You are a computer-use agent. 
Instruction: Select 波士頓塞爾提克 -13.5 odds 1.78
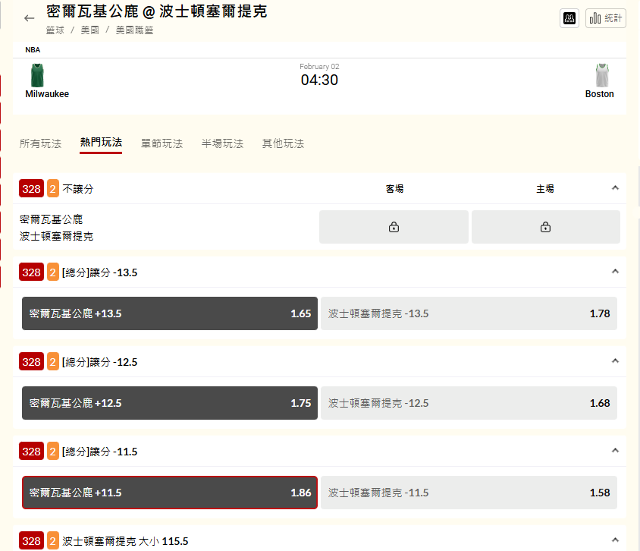(x=469, y=313)
